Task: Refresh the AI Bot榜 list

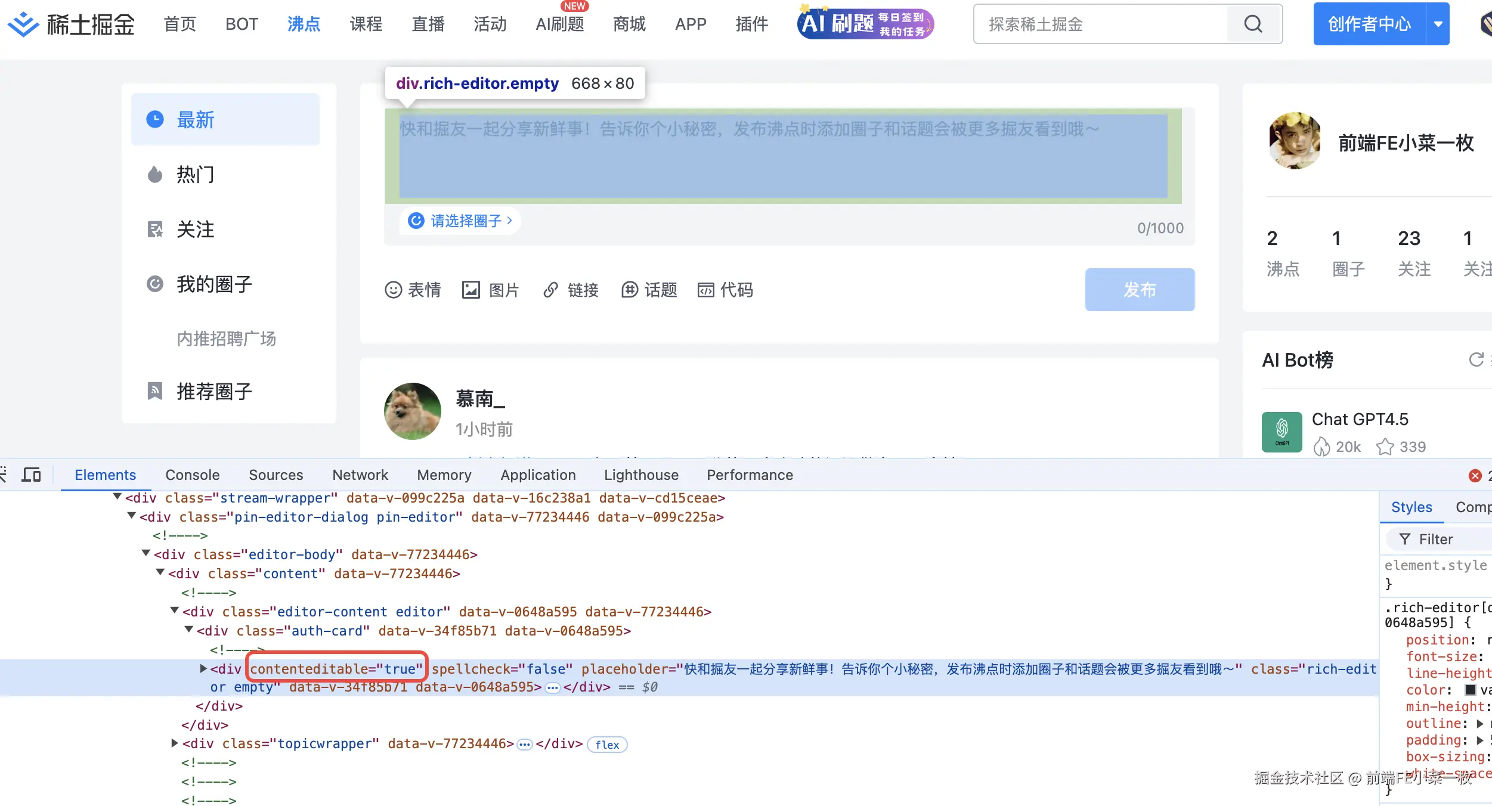Action: (1476, 359)
